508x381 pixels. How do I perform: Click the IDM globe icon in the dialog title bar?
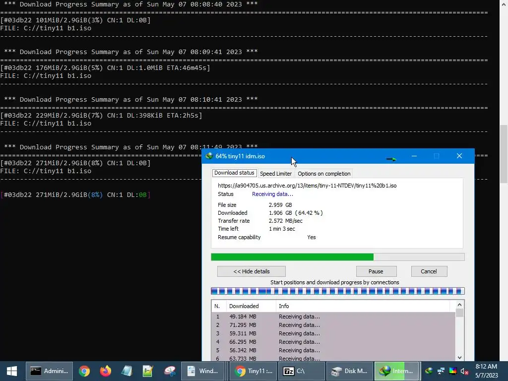tap(209, 156)
